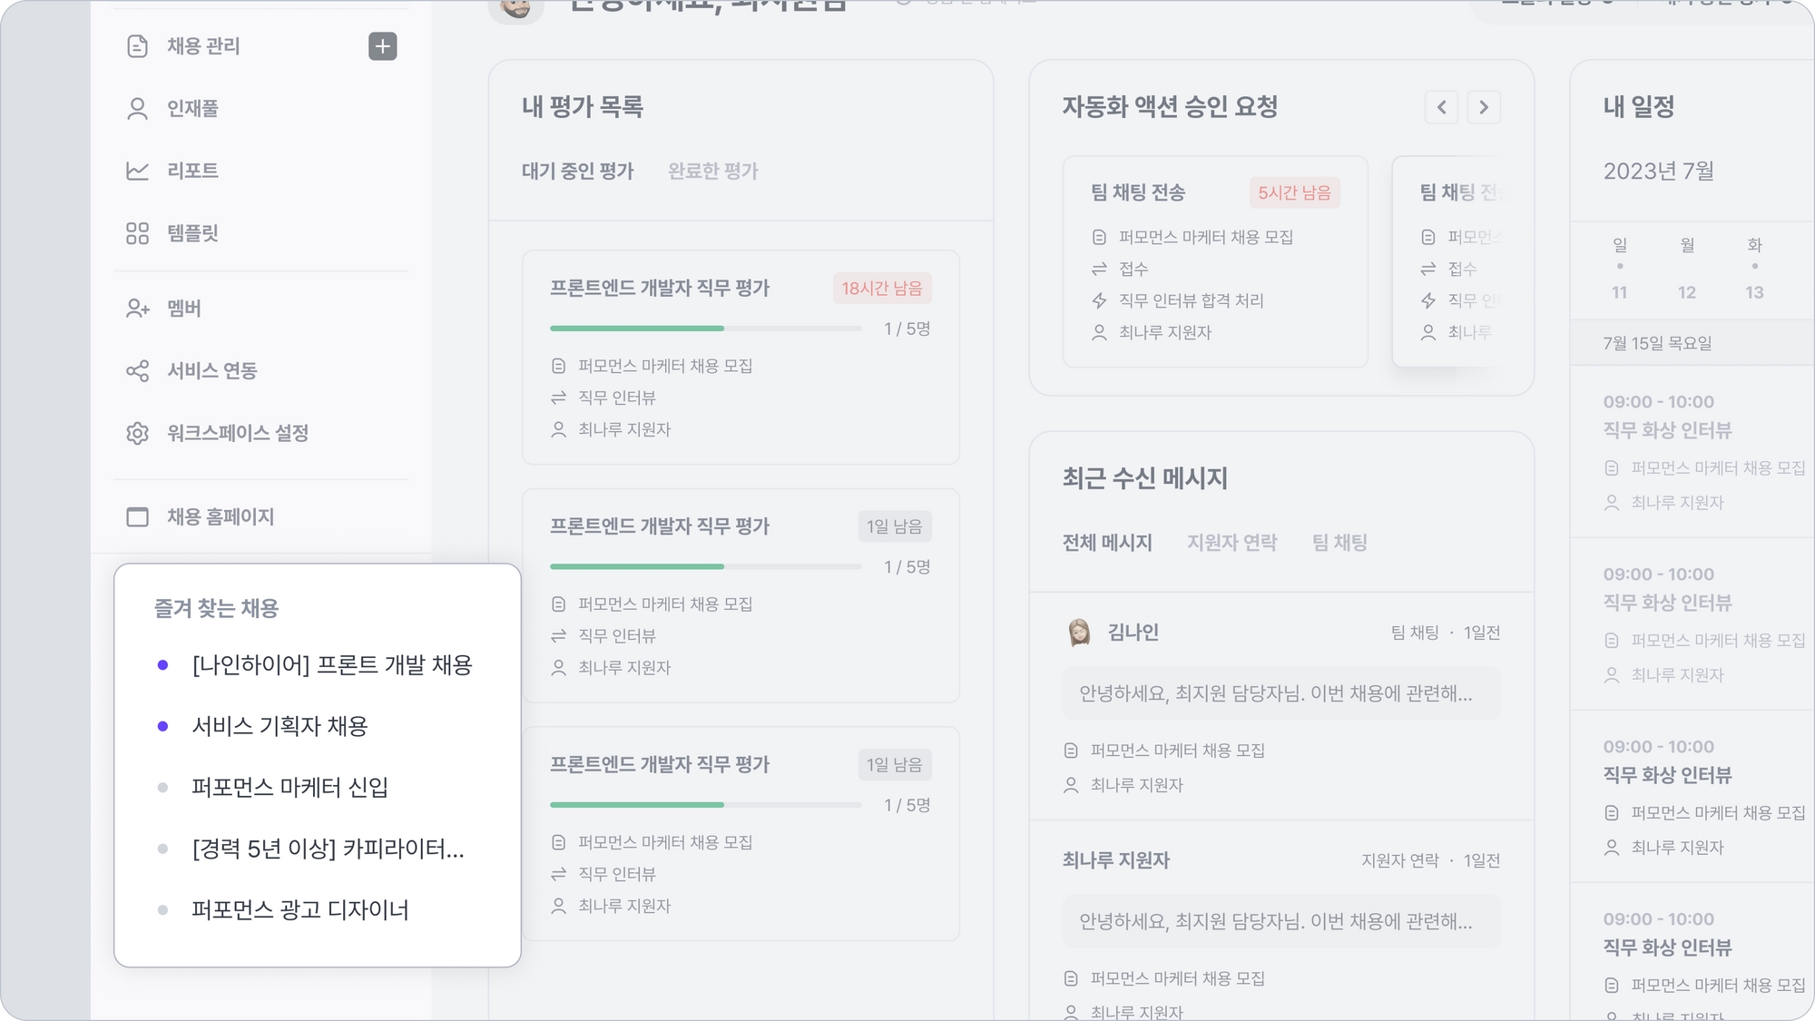Open 템플릿 via its grid icon

click(137, 233)
